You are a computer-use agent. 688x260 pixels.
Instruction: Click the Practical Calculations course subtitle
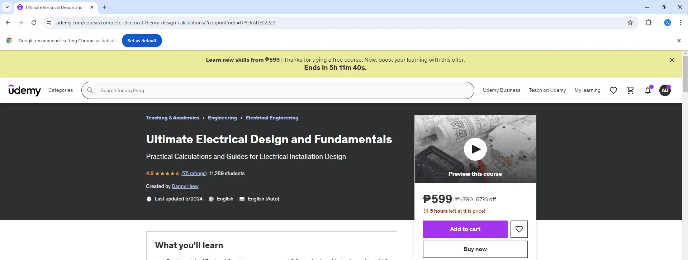click(x=246, y=157)
